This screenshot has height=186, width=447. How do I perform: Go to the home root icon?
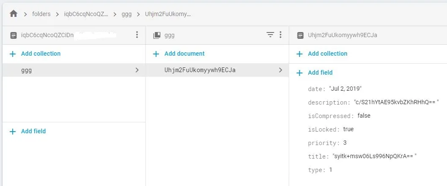pos(14,14)
